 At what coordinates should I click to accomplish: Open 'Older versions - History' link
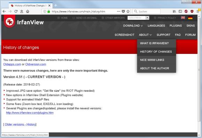point(20,124)
